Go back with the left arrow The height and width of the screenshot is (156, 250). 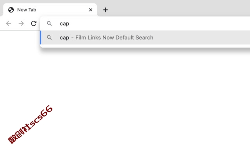(9, 23)
